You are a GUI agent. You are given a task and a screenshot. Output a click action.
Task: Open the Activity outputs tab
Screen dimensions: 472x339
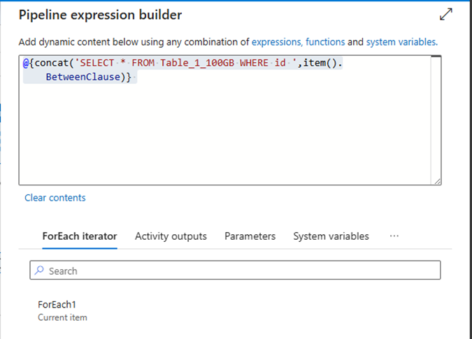(x=171, y=236)
